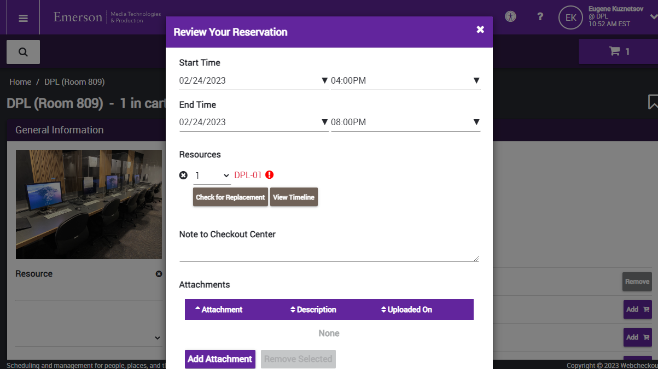The image size is (658, 369).
Task: Expand the Eugene Kuznetsov user menu
Action: coord(653,17)
